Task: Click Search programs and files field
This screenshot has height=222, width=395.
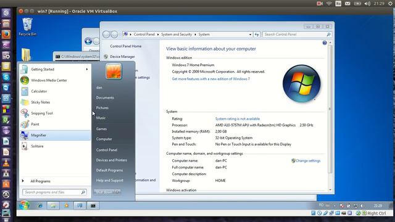Action: [54, 192]
